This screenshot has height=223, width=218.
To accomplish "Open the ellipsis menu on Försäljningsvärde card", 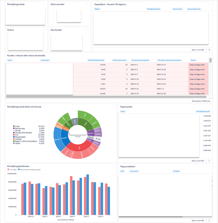I will (x=44, y=5).
